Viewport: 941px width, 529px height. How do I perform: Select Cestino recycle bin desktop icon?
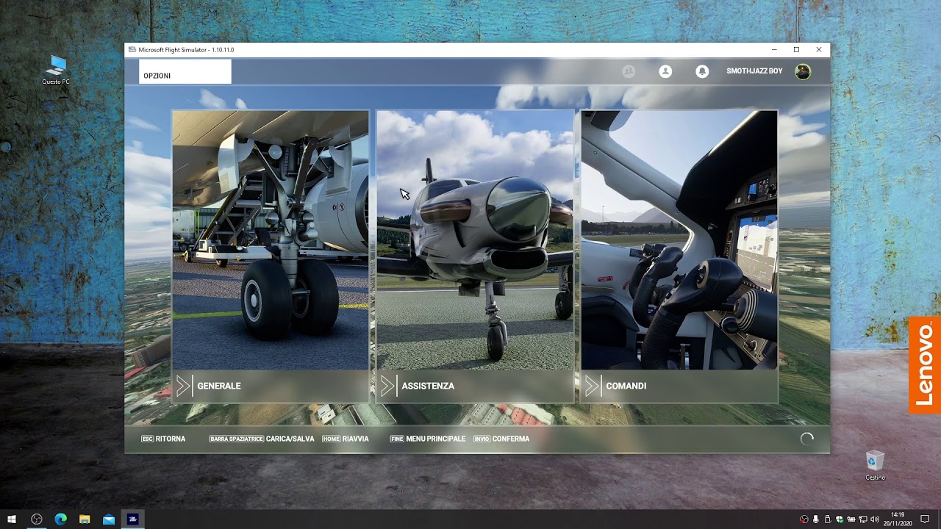click(x=875, y=466)
